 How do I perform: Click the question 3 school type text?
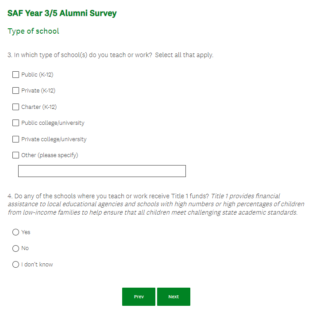point(111,55)
